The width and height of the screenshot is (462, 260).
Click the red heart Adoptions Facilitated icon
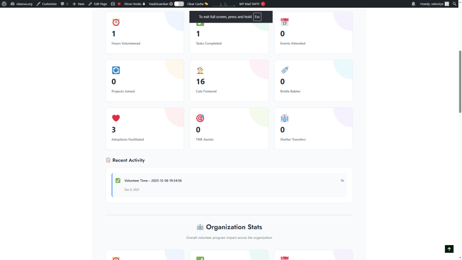click(x=116, y=118)
